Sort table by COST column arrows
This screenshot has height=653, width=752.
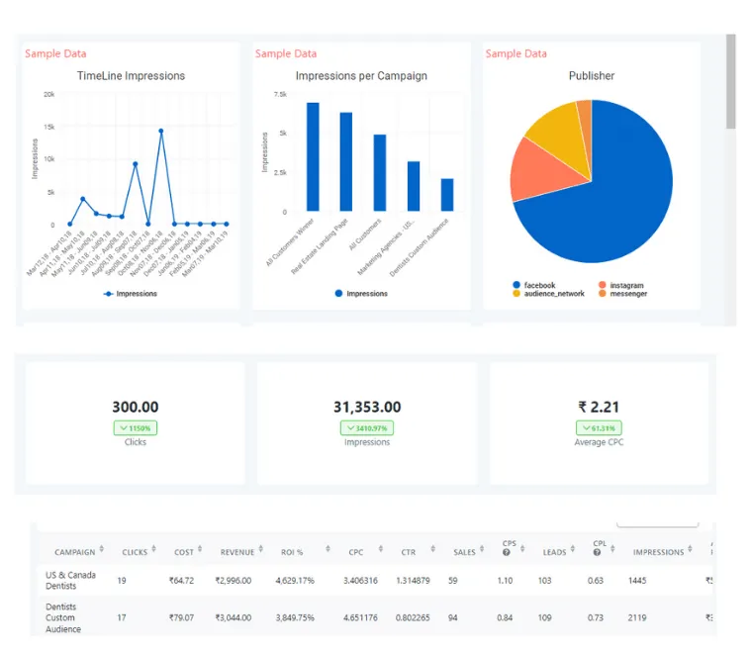(200, 548)
